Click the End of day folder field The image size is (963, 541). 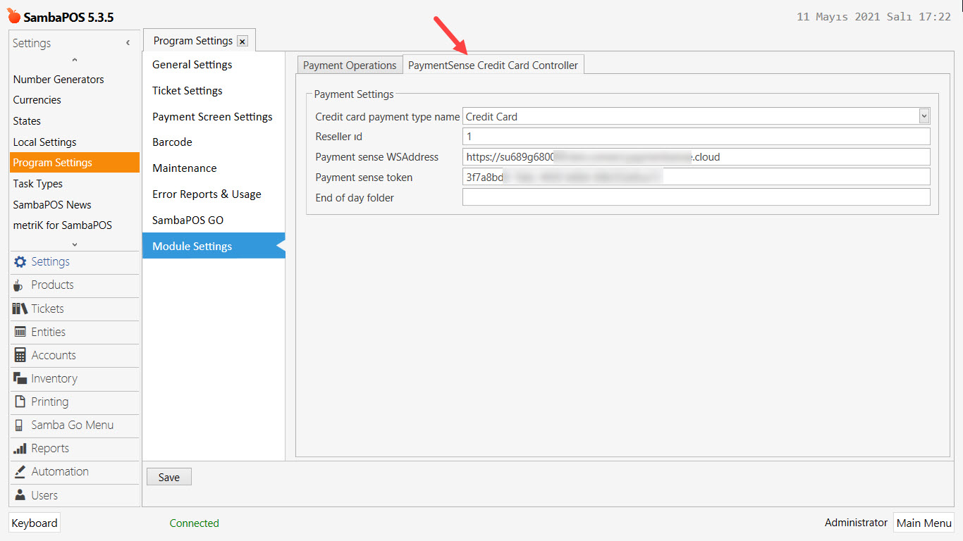pos(696,197)
